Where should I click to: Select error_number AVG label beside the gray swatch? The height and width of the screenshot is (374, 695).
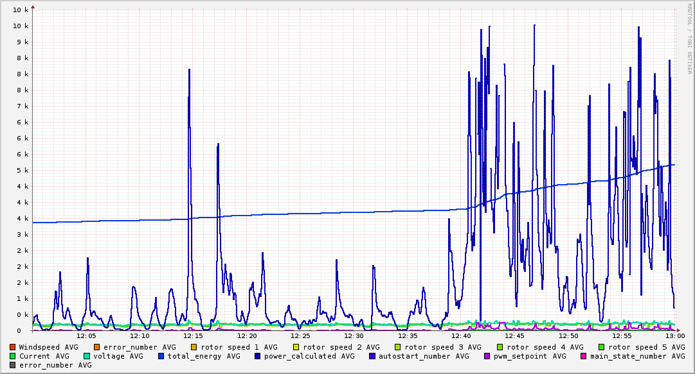(55, 365)
